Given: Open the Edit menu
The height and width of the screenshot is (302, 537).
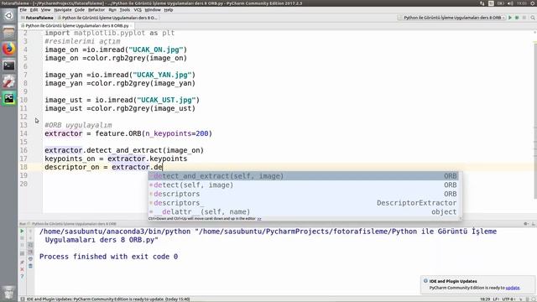Looking at the screenshot, I should click(x=34, y=10).
